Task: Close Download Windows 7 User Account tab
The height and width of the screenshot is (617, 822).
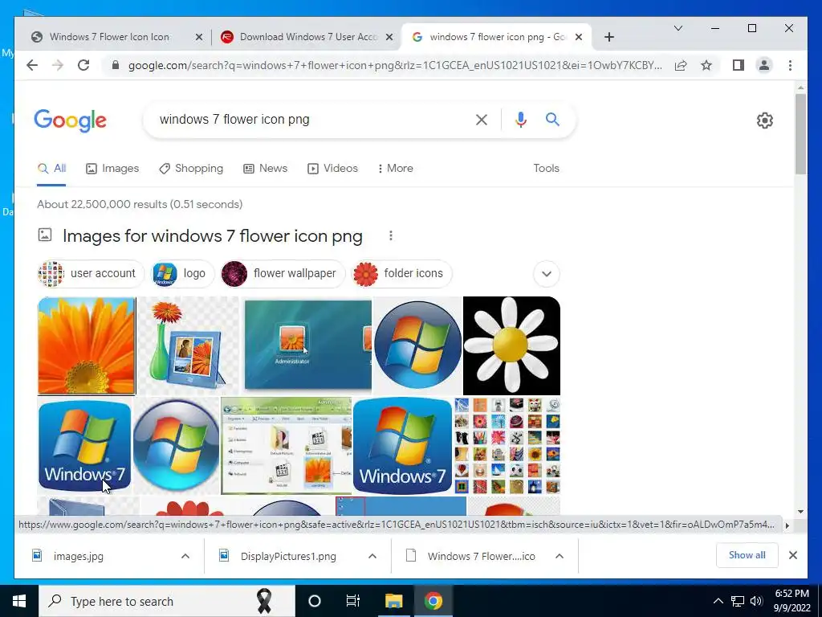Action: 389,37
